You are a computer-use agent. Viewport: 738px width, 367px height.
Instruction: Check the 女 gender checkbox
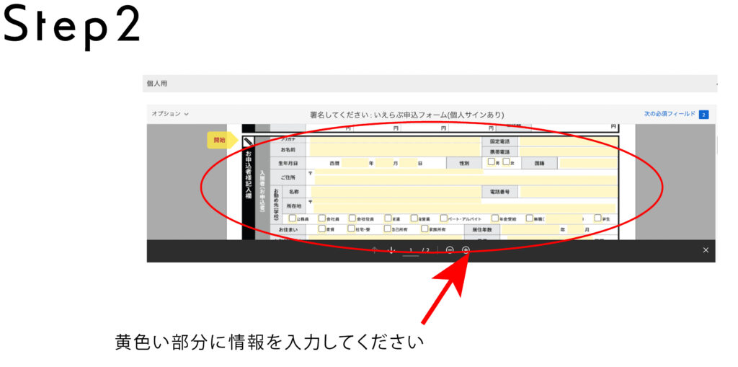click(506, 162)
